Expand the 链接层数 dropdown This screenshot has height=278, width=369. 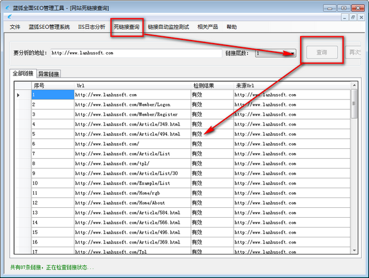[x=292, y=54]
